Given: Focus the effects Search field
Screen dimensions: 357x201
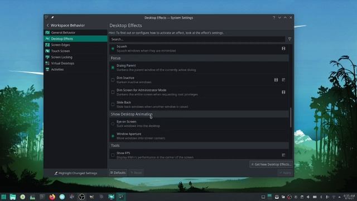Looking at the screenshot, I should coord(197,39).
